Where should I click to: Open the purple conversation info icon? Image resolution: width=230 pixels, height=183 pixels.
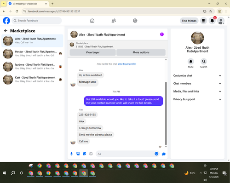[162, 34]
